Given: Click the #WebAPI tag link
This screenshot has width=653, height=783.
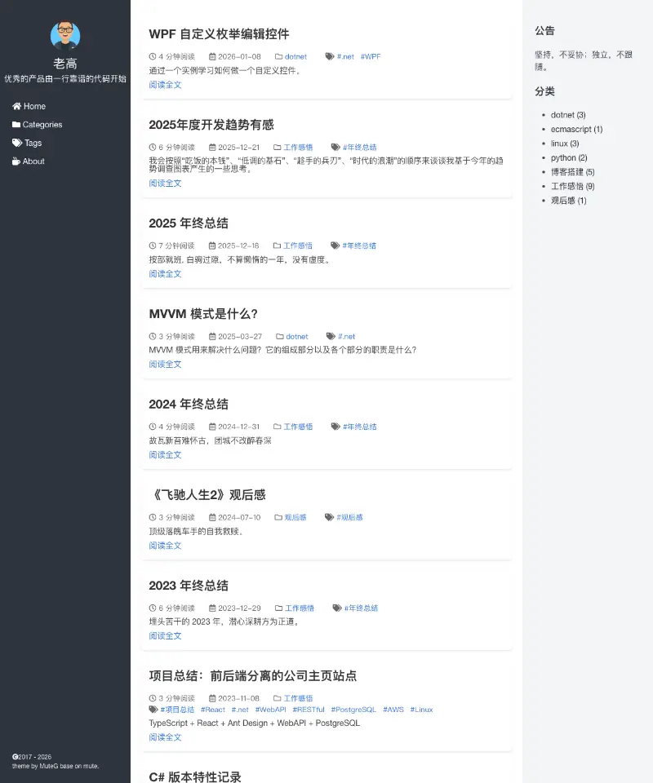Looking at the screenshot, I should [270, 710].
